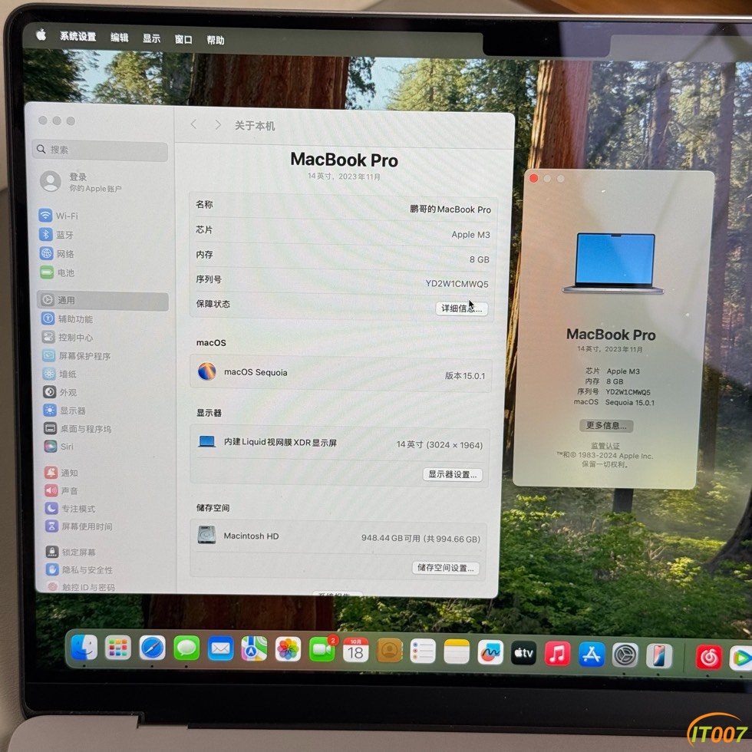Open Reminders app in Dock
The height and width of the screenshot is (752, 752).
coord(423,651)
